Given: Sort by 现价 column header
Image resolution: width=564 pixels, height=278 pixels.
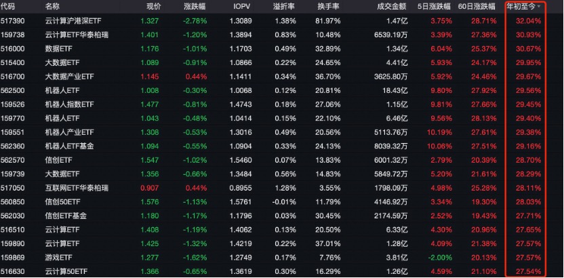Looking at the screenshot, I should [154, 7].
